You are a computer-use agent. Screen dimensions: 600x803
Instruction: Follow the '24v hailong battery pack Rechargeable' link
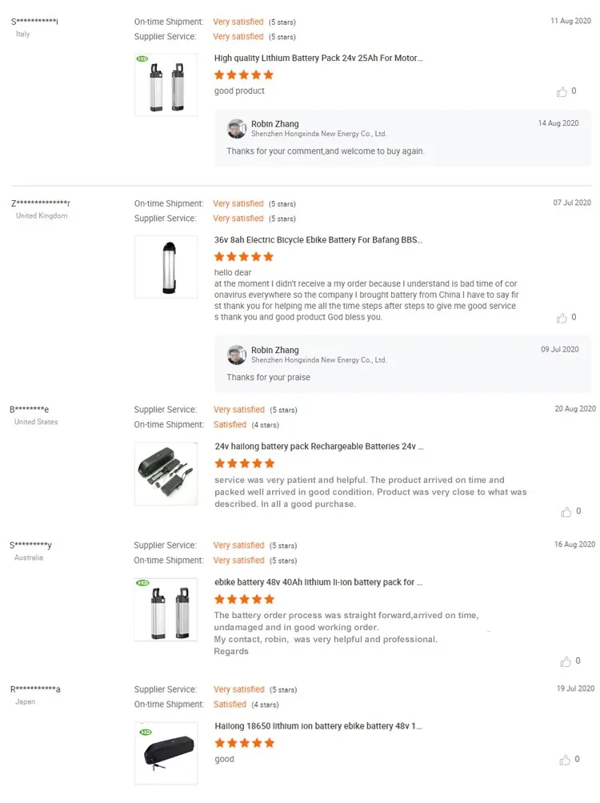[319, 447]
